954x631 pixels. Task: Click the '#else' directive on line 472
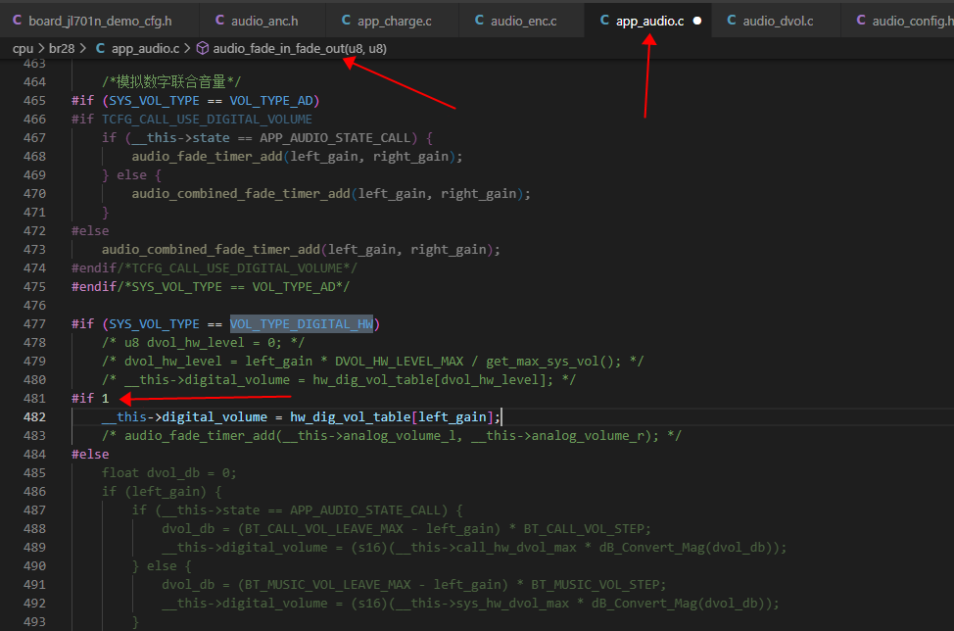point(90,230)
